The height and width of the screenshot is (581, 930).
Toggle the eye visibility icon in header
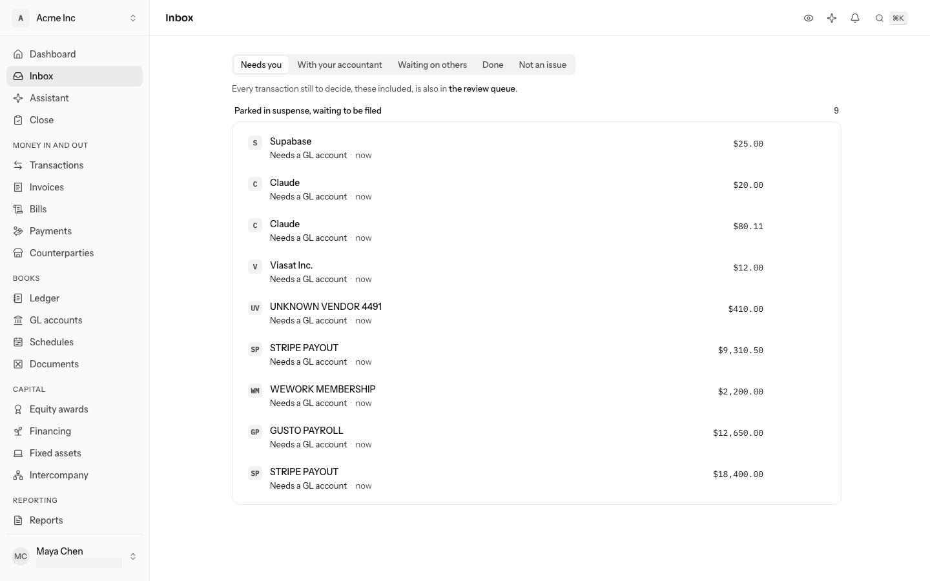809,18
